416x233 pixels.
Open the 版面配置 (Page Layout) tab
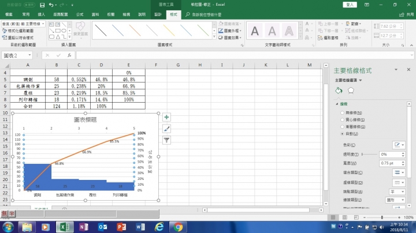pos(61,14)
